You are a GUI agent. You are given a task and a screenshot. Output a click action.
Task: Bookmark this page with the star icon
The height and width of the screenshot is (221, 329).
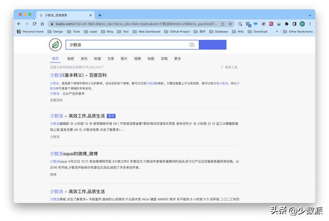(230, 24)
